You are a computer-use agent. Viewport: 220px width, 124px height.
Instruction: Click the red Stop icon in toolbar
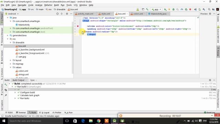190,9
